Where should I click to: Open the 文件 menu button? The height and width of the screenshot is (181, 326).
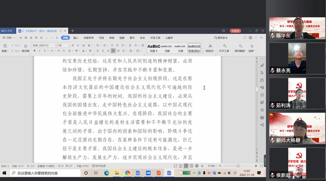coord(9,38)
